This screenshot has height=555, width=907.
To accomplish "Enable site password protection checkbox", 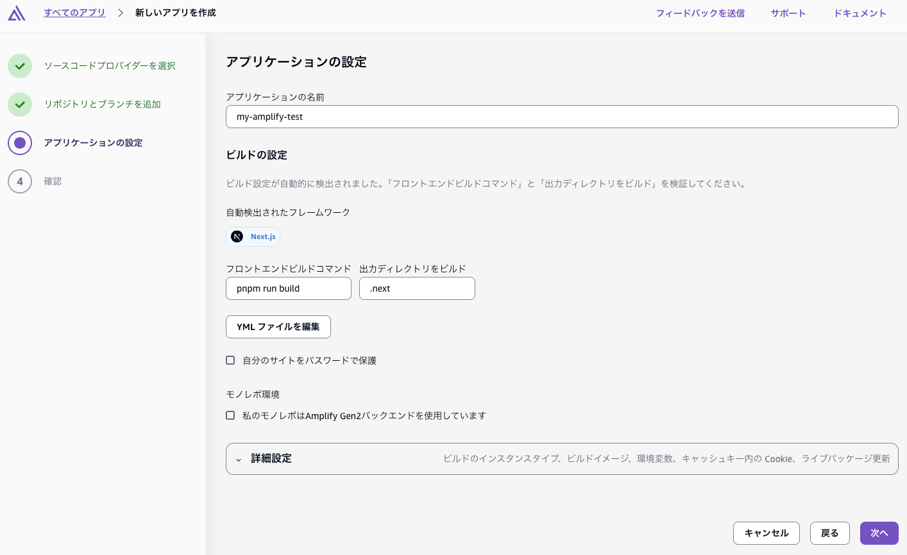I will [x=230, y=360].
